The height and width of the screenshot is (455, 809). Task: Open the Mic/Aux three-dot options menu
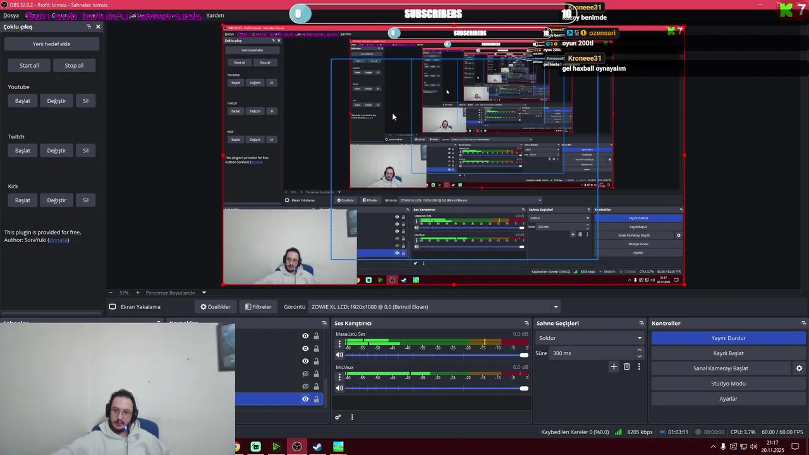[339, 377]
